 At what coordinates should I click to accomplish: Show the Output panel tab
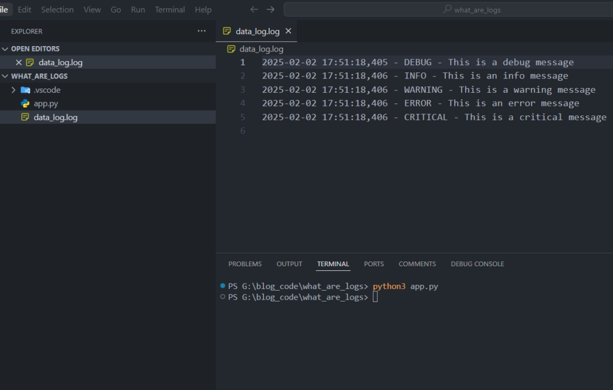289,264
